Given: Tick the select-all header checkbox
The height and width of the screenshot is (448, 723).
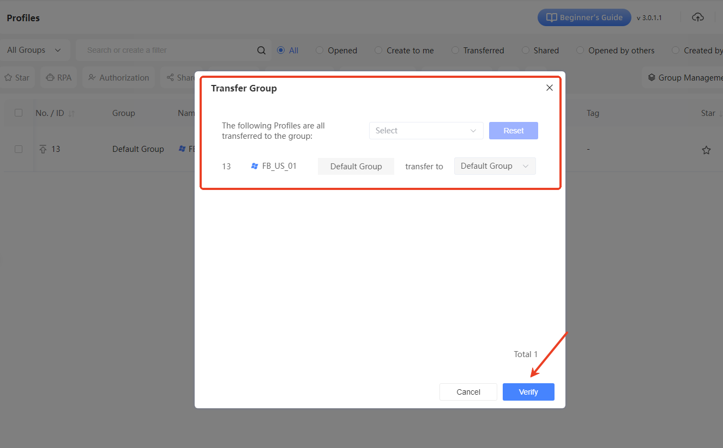Looking at the screenshot, I should coord(19,113).
